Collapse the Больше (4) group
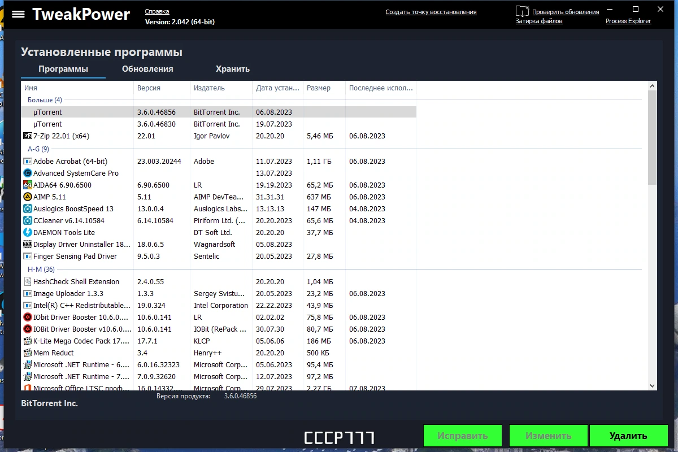The height and width of the screenshot is (452, 678). point(45,100)
